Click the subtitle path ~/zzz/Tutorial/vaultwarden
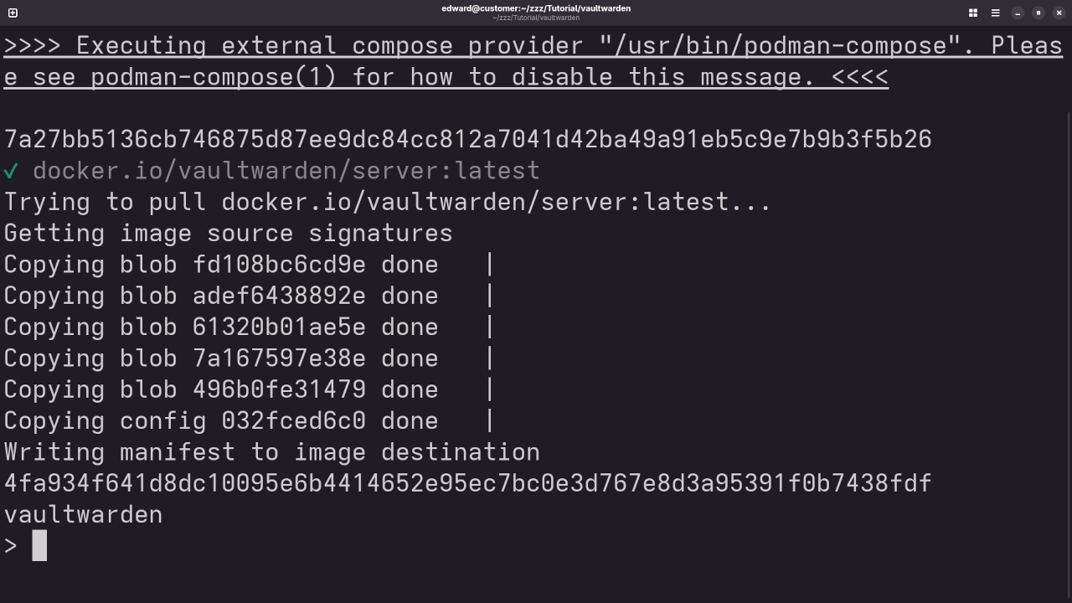 pos(536,18)
